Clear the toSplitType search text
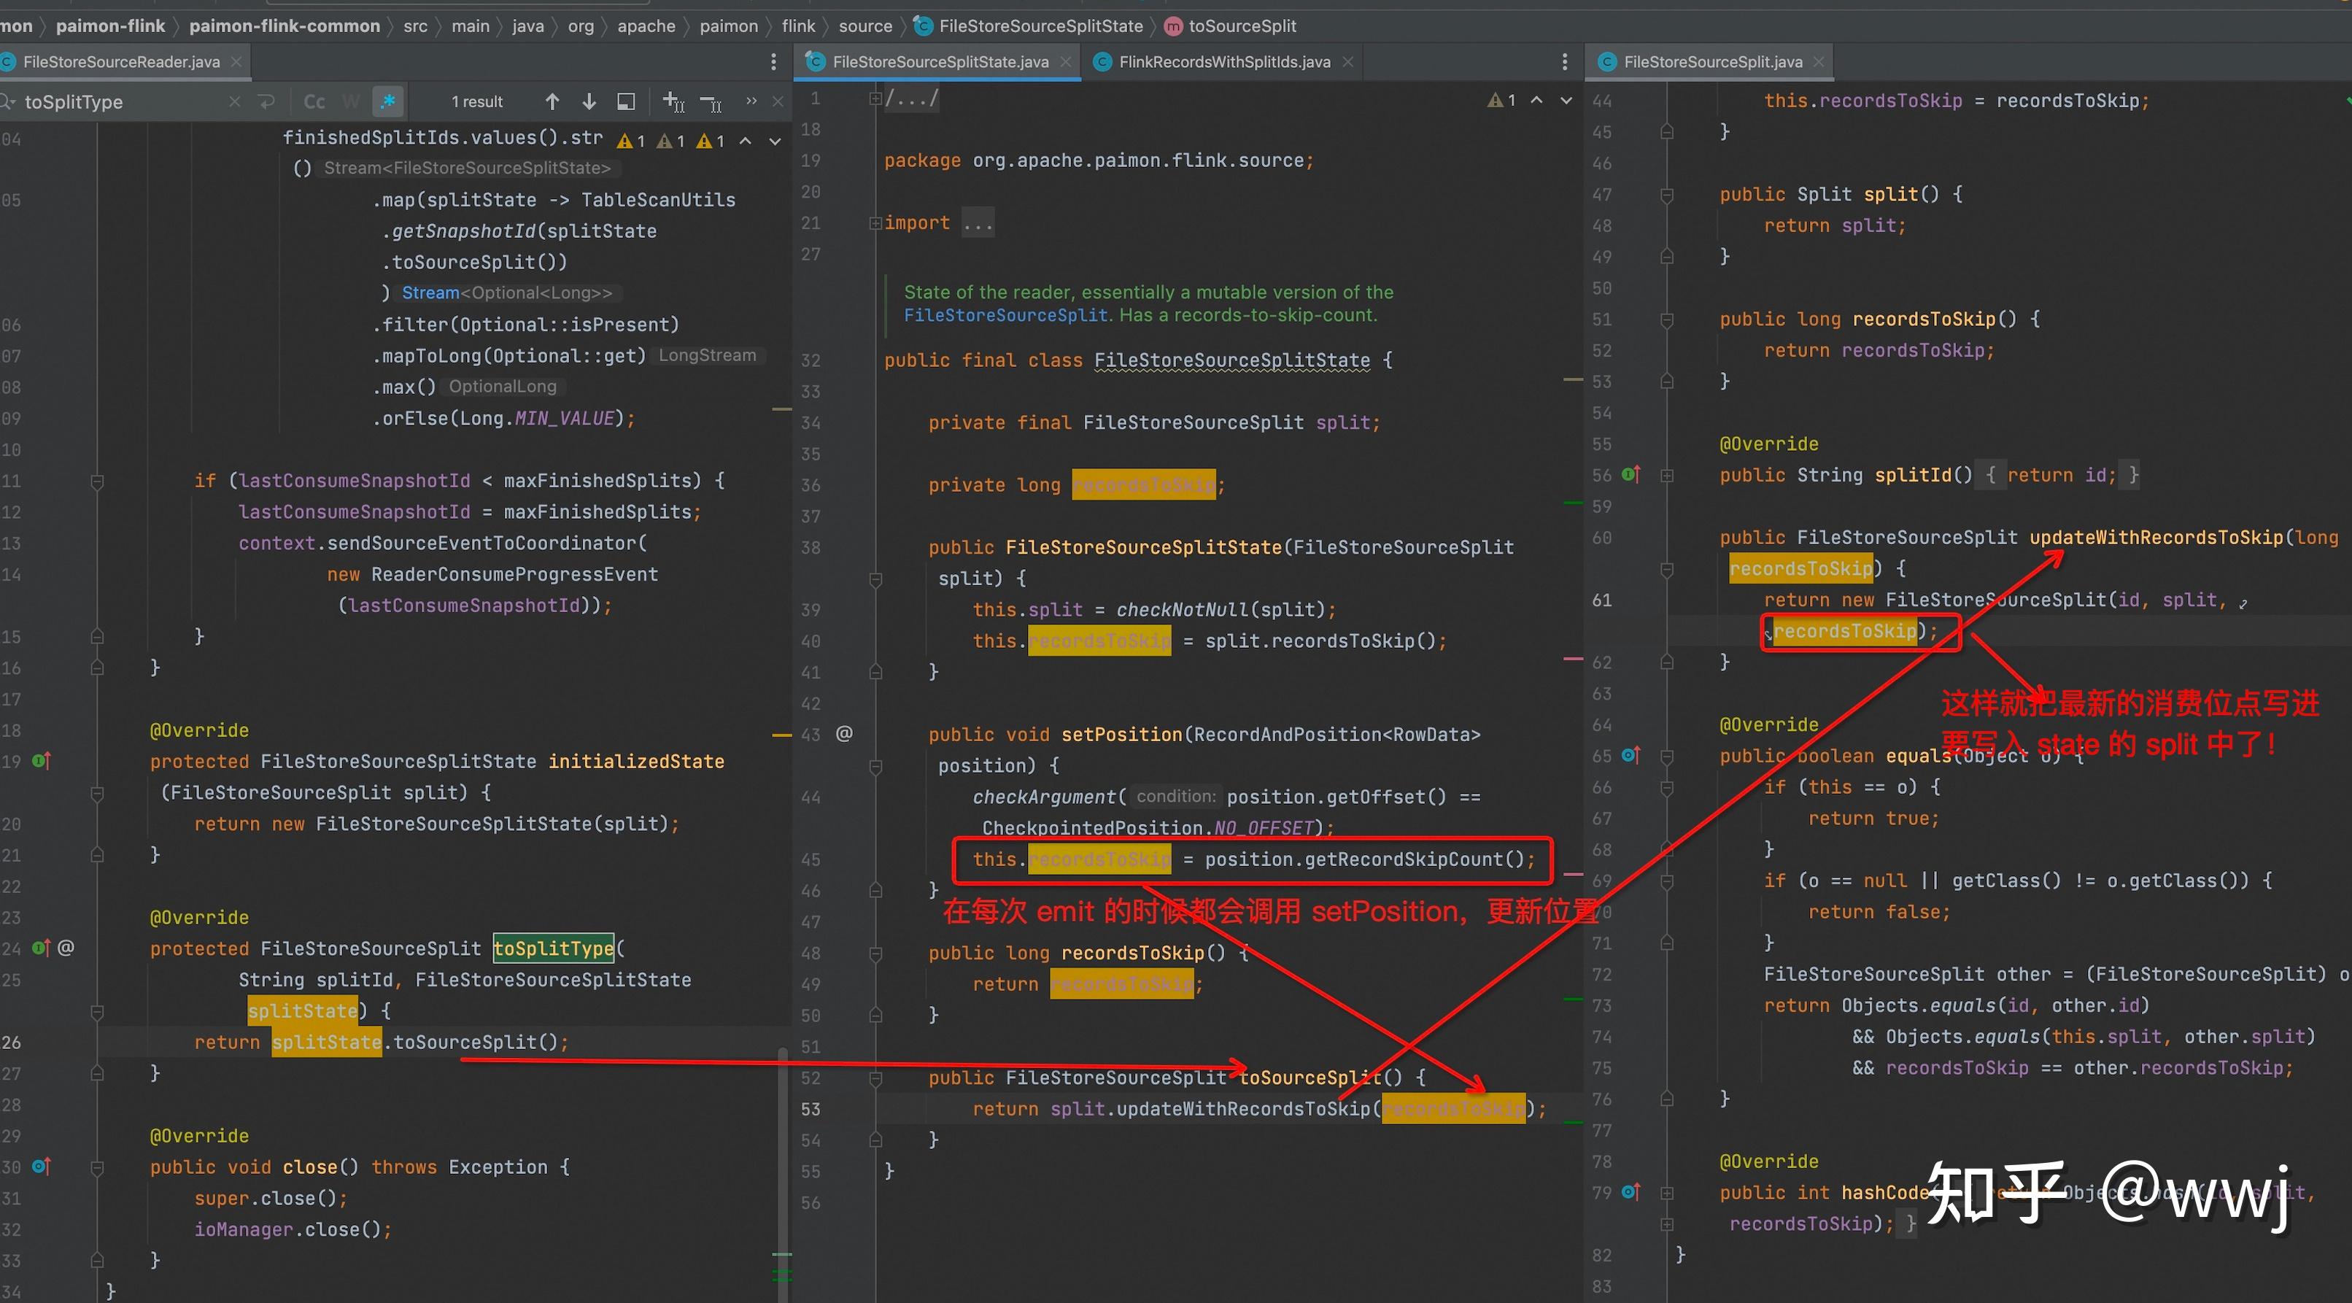The width and height of the screenshot is (2352, 1303). (x=235, y=101)
